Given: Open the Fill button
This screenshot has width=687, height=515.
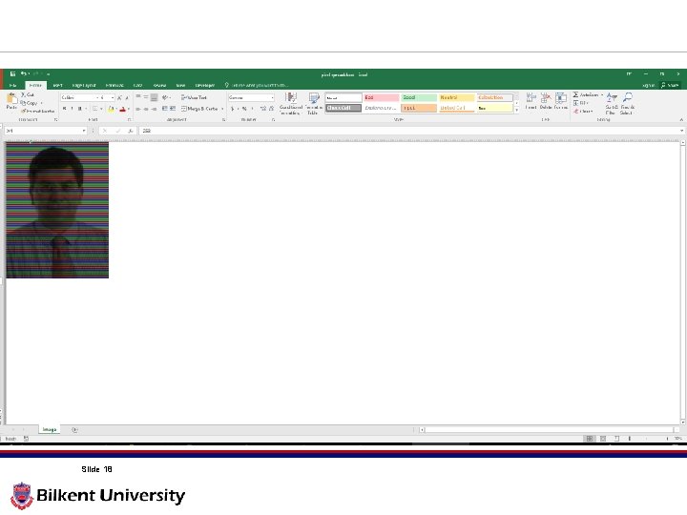Looking at the screenshot, I should point(580,103).
